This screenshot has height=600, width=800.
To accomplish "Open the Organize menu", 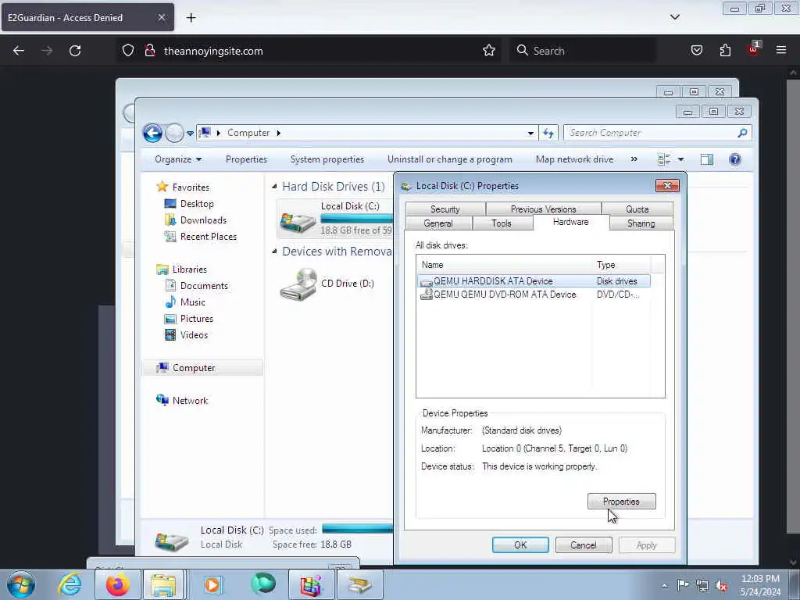I will [x=178, y=159].
